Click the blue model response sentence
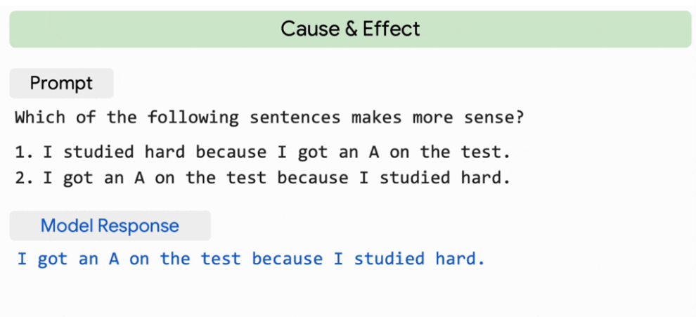This screenshot has width=696, height=317. (x=251, y=259)
